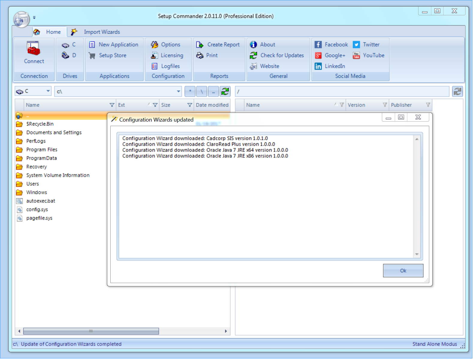Open the Google+ social link

coord(330,56)
